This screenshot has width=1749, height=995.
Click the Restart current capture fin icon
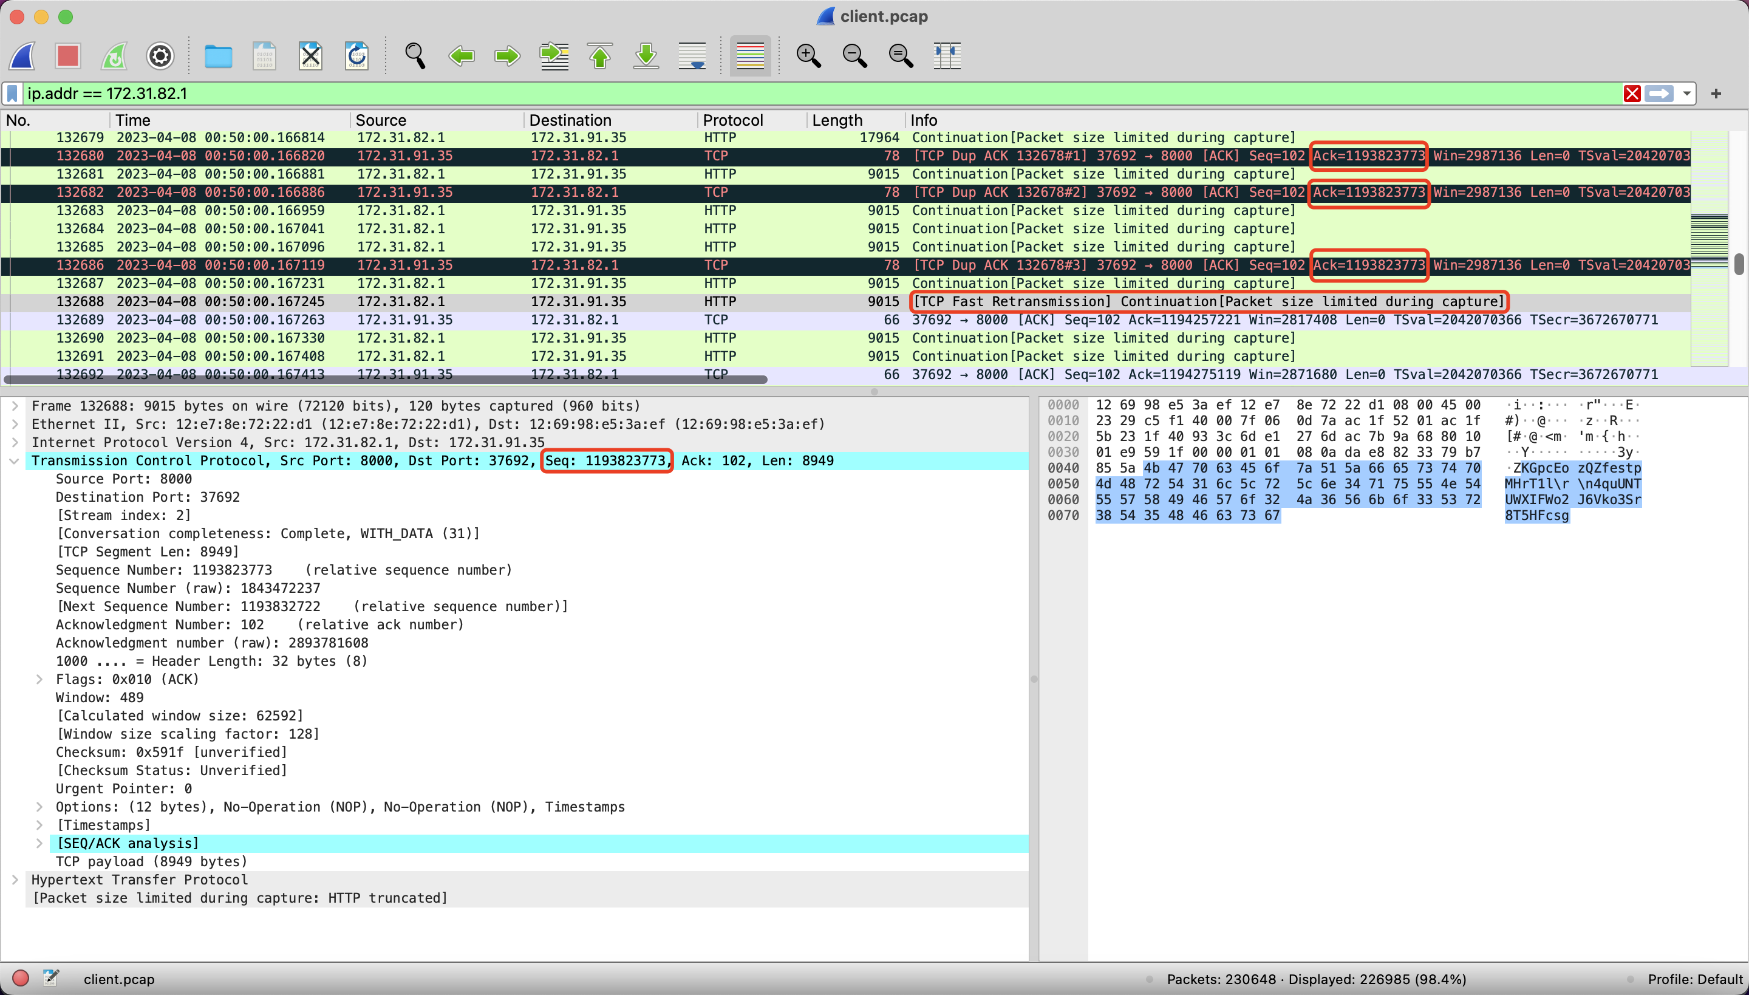click(114, 56)
